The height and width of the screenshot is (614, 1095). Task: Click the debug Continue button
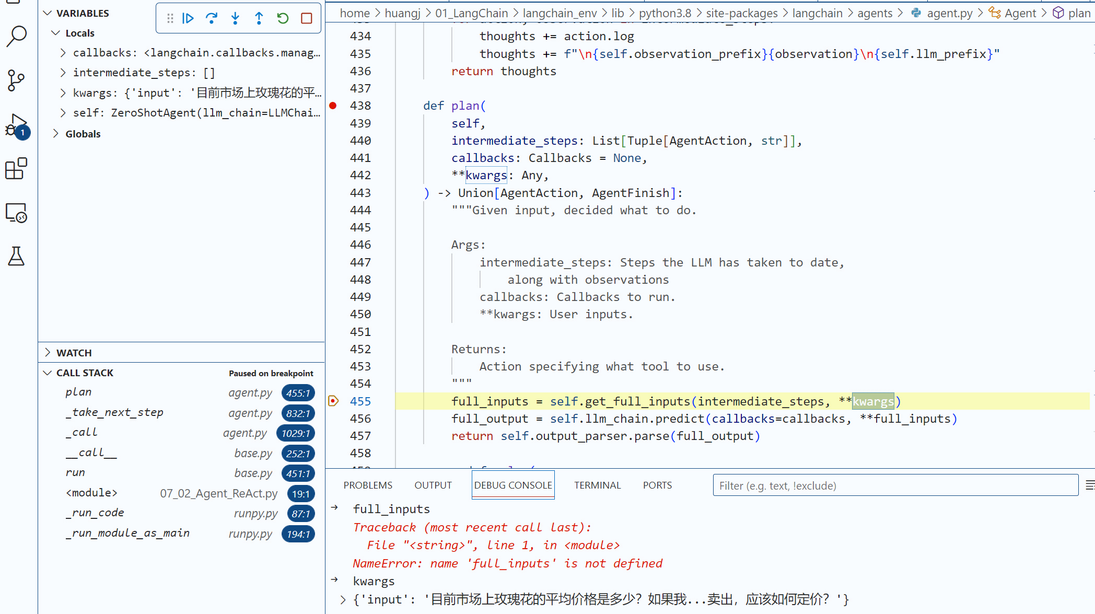click(x=188, y=19)
